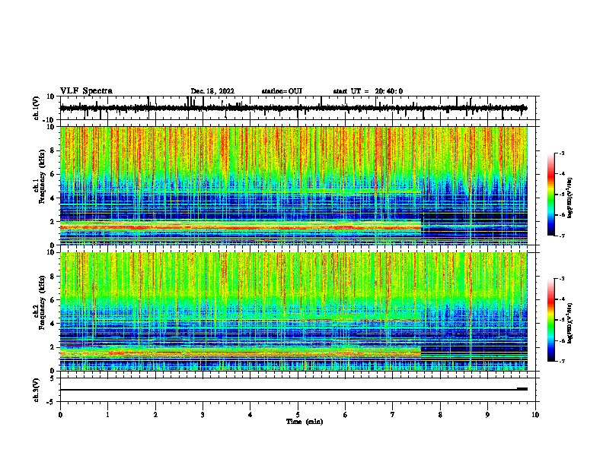Click time axis tick label "9"
603x465 pixels.
click(x=487, y=415)
